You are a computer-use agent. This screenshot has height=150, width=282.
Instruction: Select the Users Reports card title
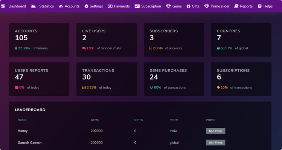click(32, 70)
